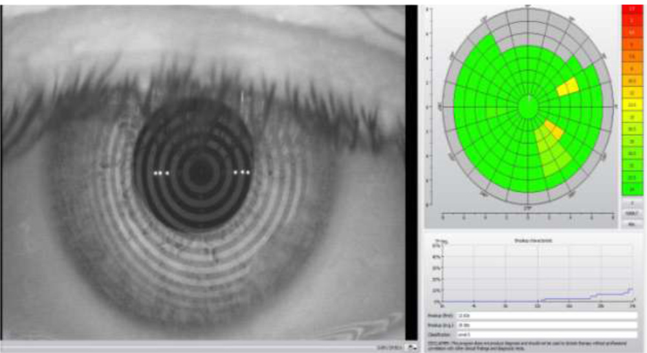
Task: Click the center circle of the polar map
Action: coord(529,105)
